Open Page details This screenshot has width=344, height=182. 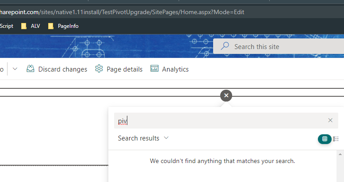[118, 69]
